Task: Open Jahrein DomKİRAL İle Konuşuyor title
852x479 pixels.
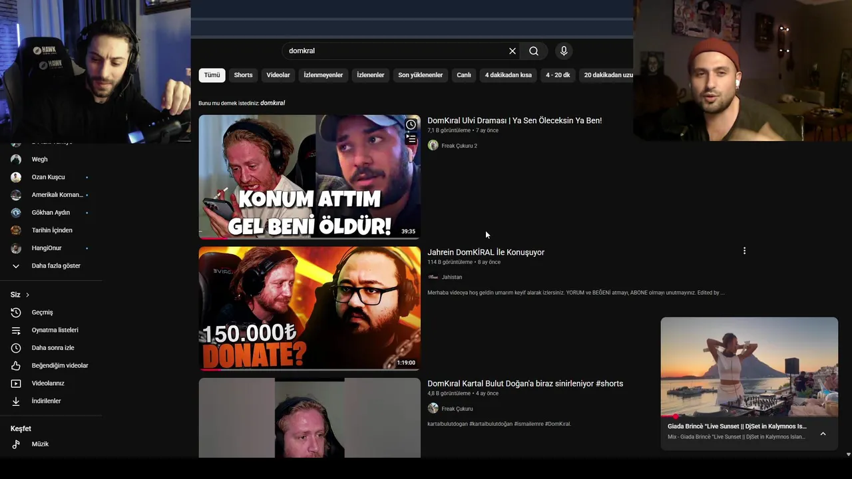Action: [486, 252]
